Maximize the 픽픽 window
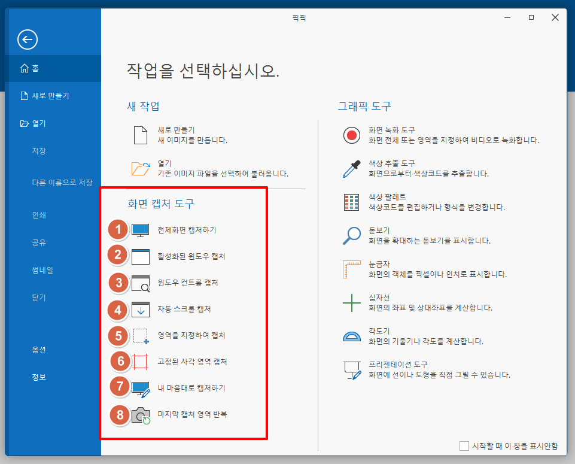Screen dimensions: 575x464 (x=531, y=17)
